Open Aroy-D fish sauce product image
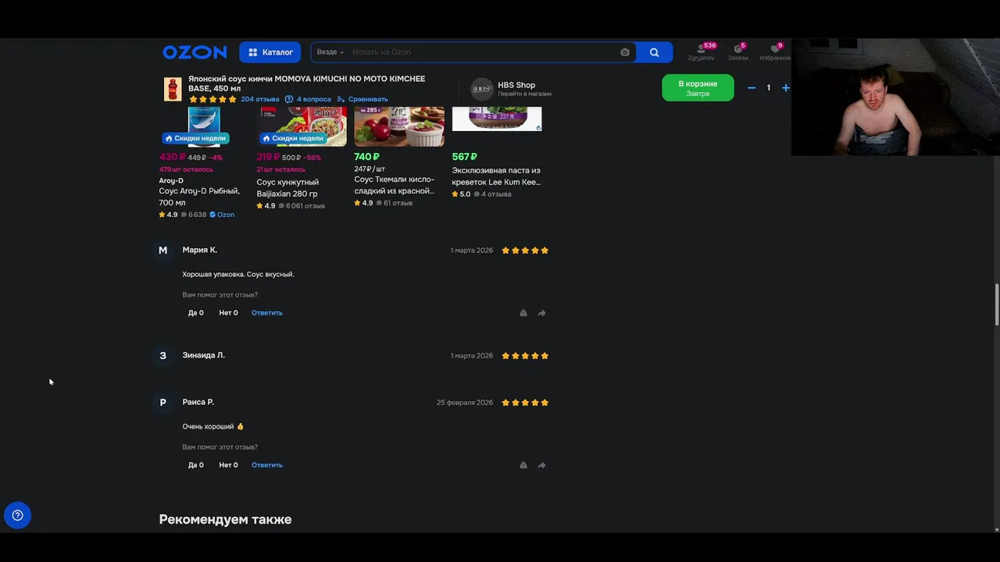Viewport: 1000px width, 562px height. (204, 120)
